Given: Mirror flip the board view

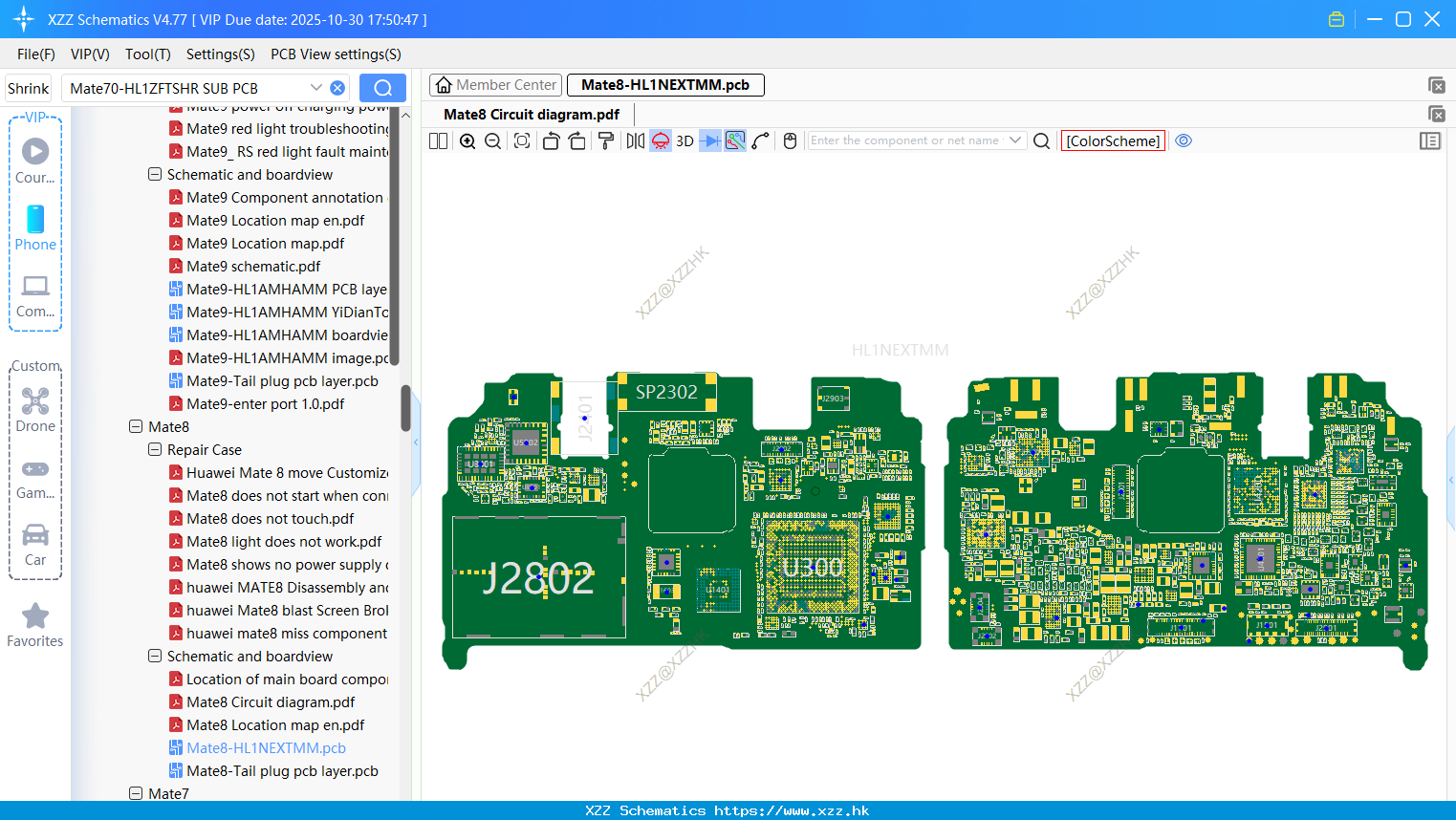Looking at the screenshot, I should (636, 140).
